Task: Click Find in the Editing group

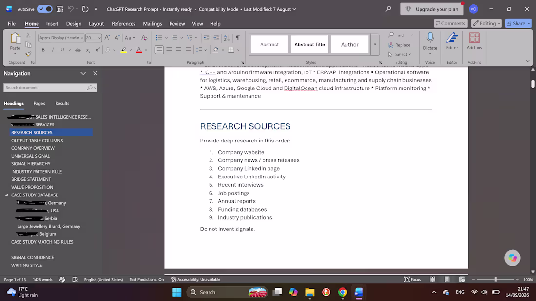Action: pos(397,35)
